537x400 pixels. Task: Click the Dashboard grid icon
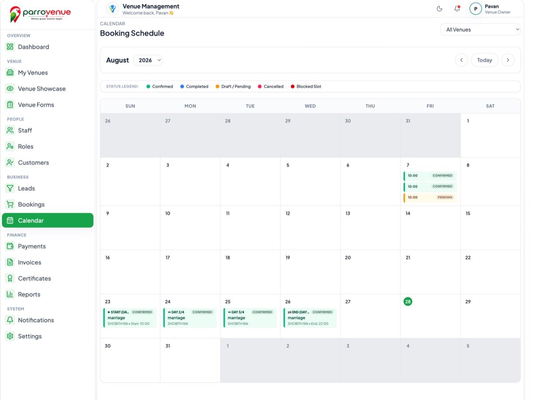(10, 46)
